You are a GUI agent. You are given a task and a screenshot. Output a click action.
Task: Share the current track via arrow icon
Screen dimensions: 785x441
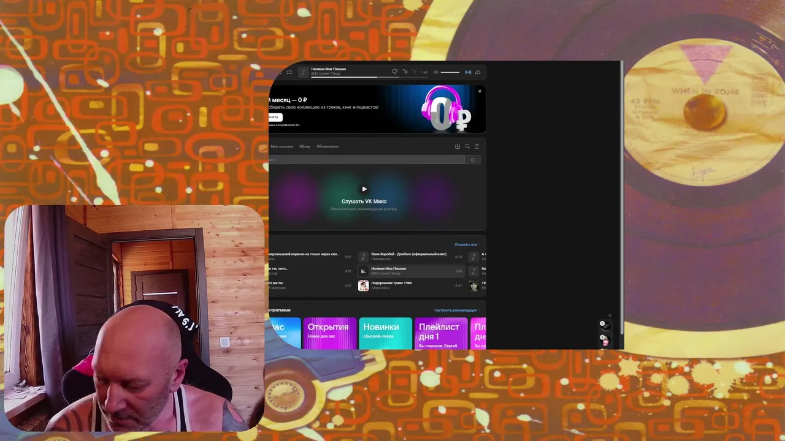pyautogui.click(x=478, y=72)
